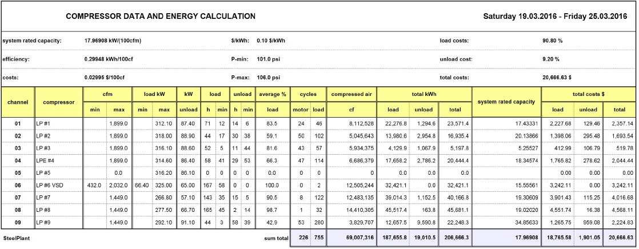The image size is (639, 249).
Task: Click the 'compressed air' column header
Action: pos(351,94)
